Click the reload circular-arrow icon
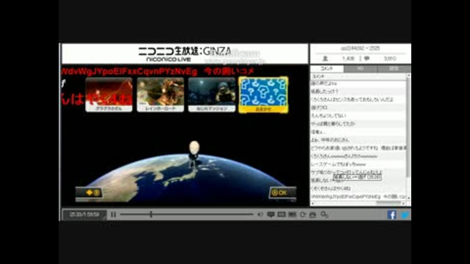Screen dimensions: 470x264 (303, 215)
